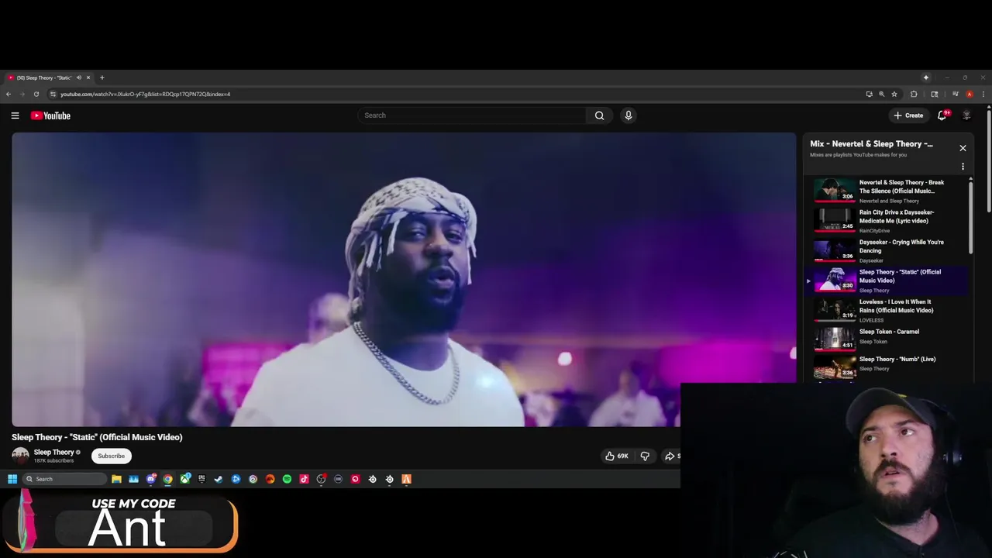This screenshot has height=558, width=992.
Task: Select Sleep Theory Static in the playlist
Action: 887,281
